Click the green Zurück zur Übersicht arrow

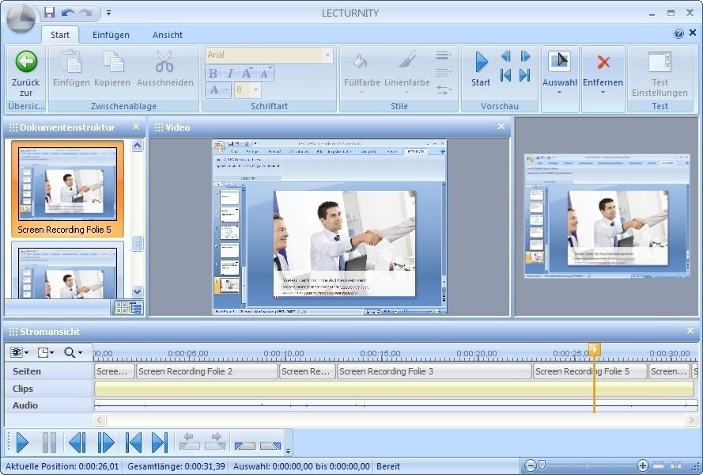[26, 62]
